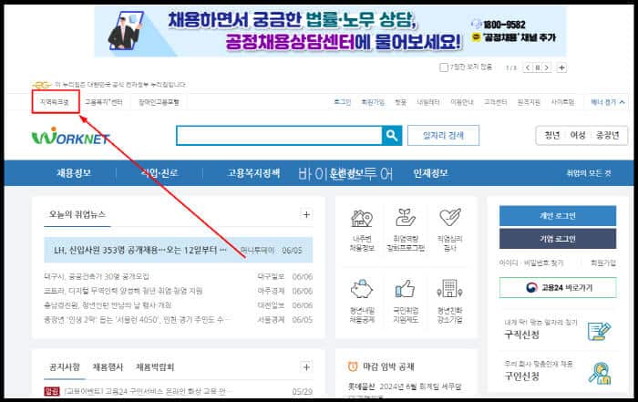Open the 고용24 구인서비스 알림 notice
The width and height of the screenshot is (638, 402).
point(145,391)
